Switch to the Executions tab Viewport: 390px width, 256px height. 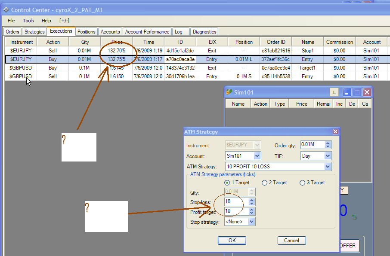coord(61,31)
